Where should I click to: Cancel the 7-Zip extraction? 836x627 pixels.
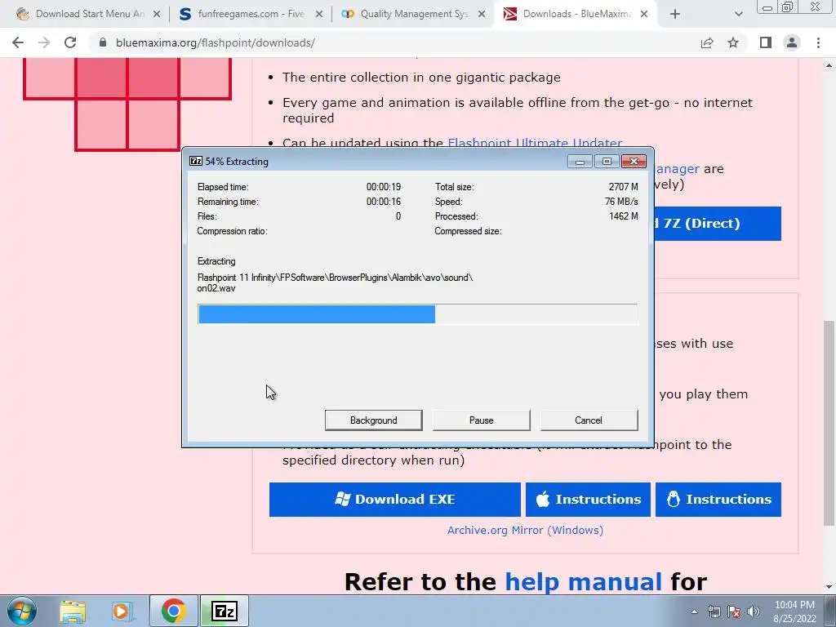(x=589, y=420)
